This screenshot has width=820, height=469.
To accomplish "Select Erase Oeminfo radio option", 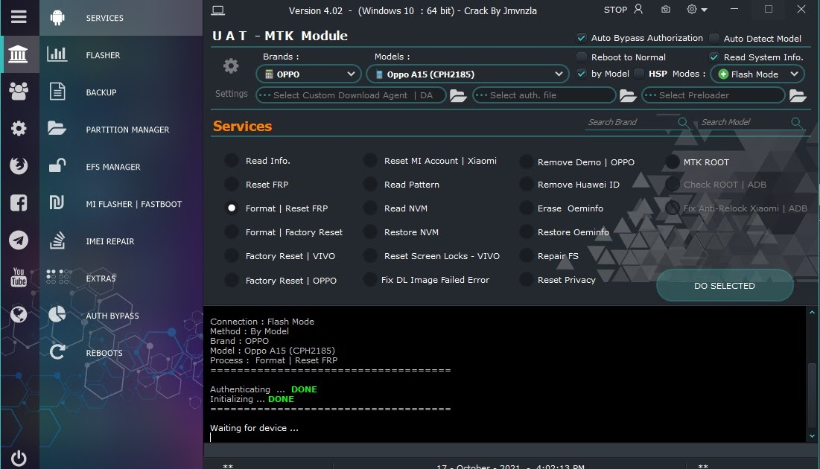I will (526, 208).
